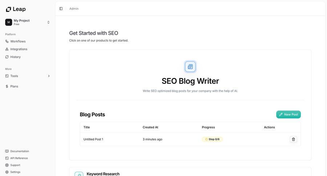Open the API Reference link
The image size is (327, 176).
[x=19, y=158]
